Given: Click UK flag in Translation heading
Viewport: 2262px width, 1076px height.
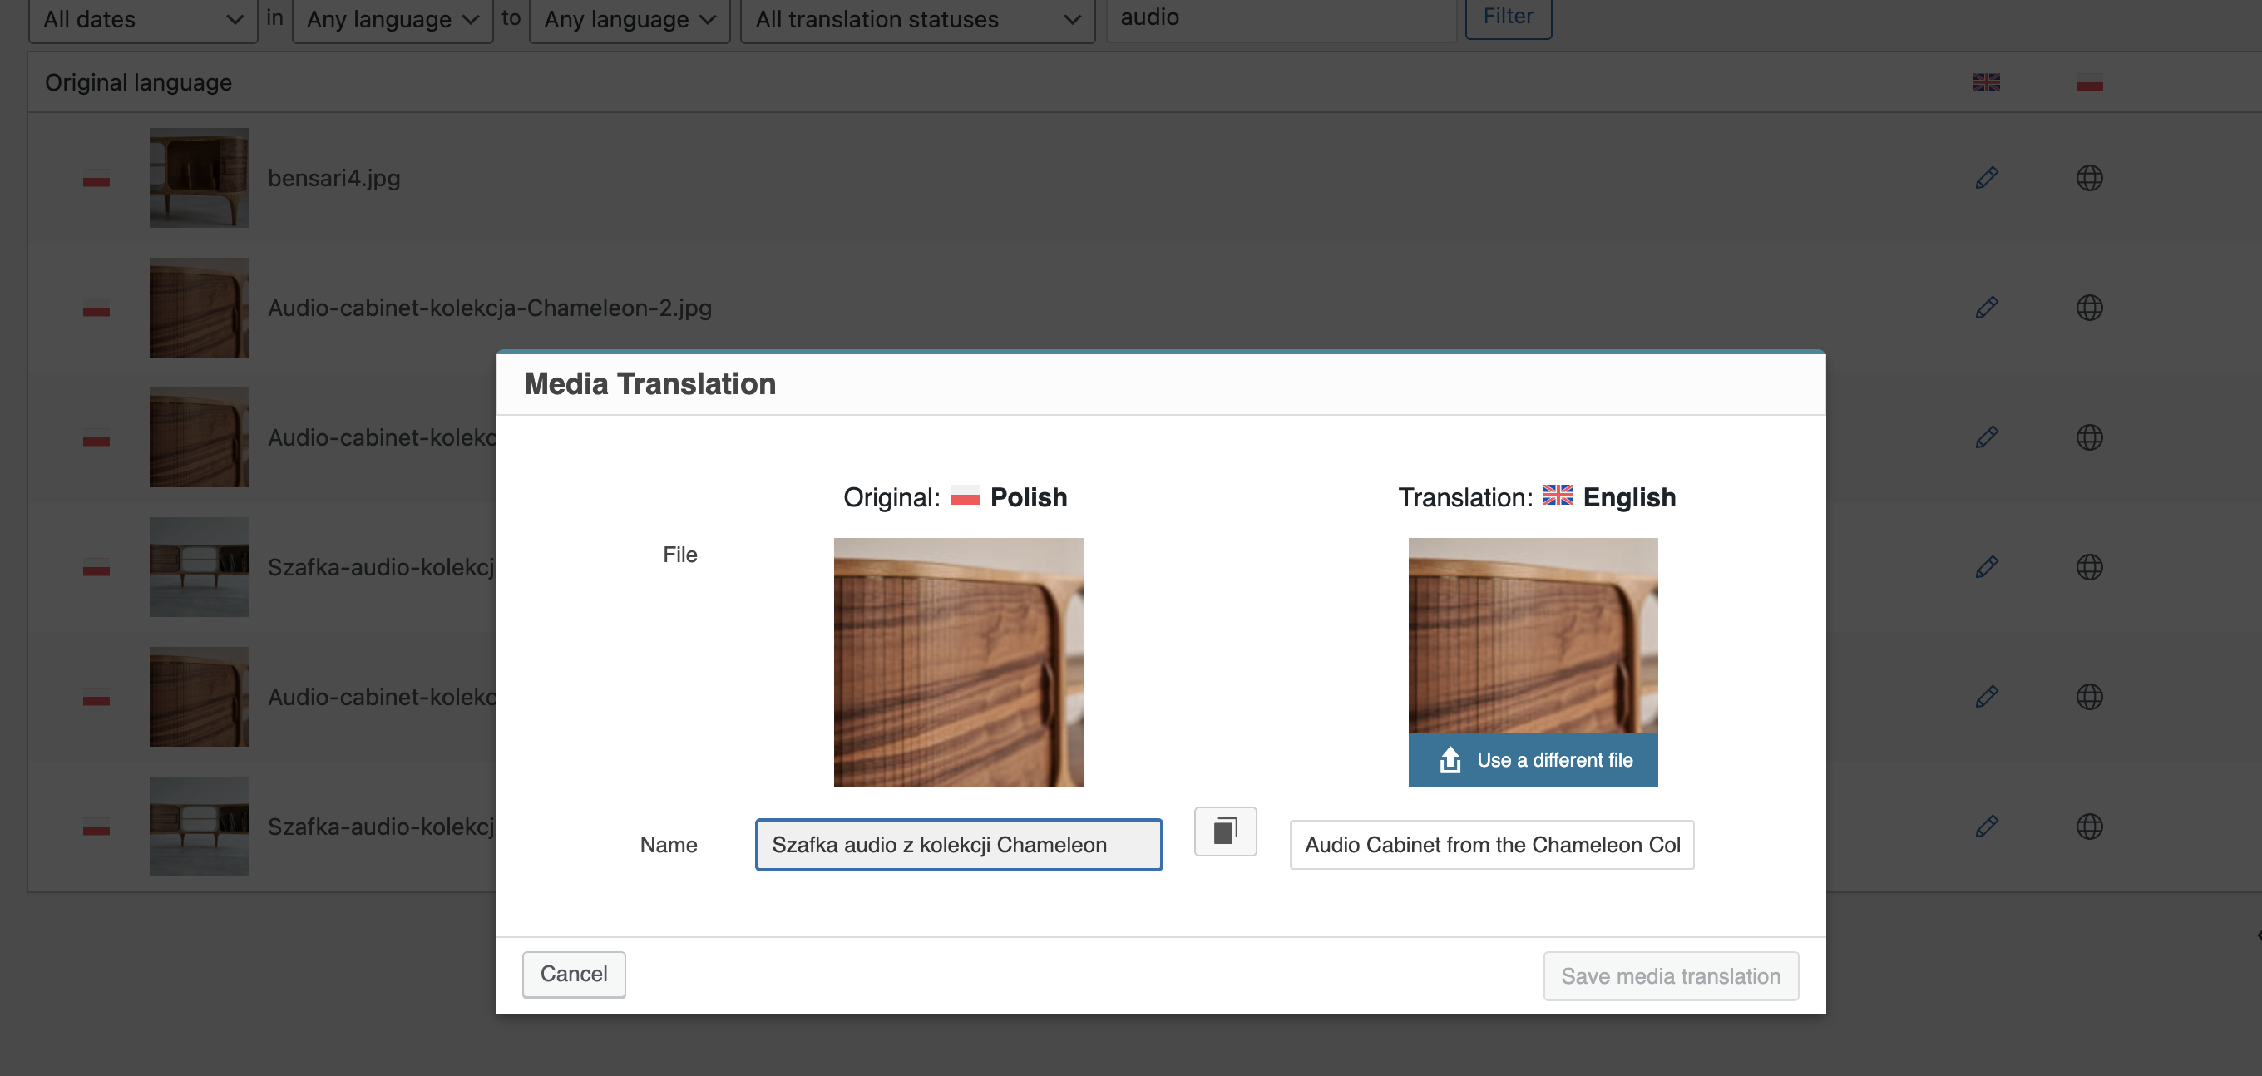Looking at the screenshot, I should click(x=1558, y=496).
